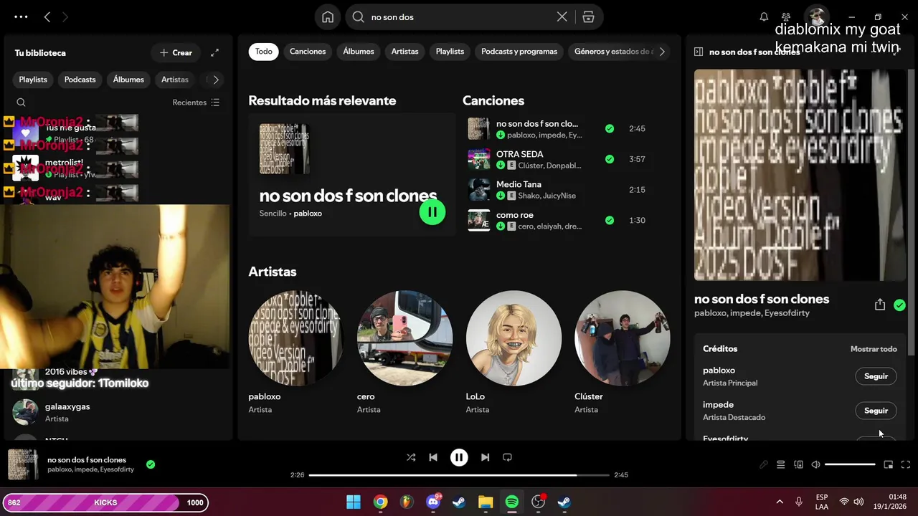Toggle saved checkmark in the bottom player bar
This screenshot has width=918, height=516.
(x=151, y=464)
